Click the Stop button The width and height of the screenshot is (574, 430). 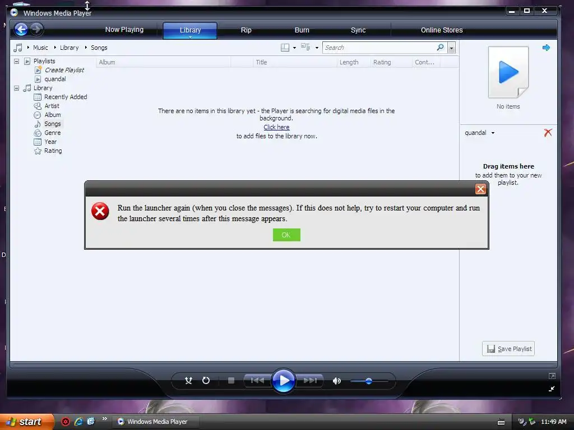(231, 381)
